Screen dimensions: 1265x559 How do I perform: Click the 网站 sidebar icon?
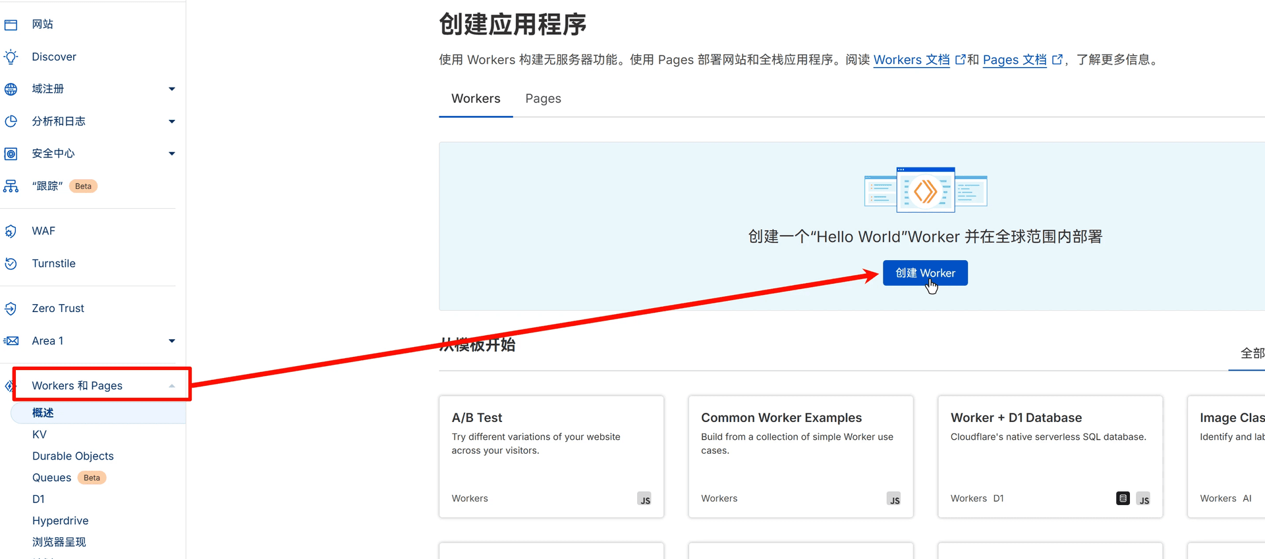[x=11, y=25]
